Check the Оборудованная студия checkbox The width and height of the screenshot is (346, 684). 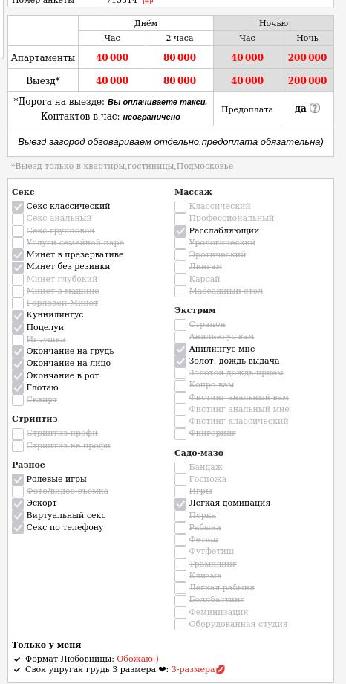[x=180, y=625]
